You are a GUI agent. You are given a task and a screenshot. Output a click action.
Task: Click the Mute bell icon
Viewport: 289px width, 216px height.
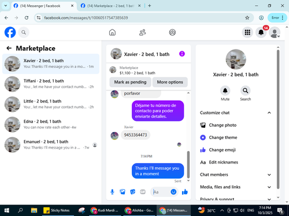click(225, 90)
